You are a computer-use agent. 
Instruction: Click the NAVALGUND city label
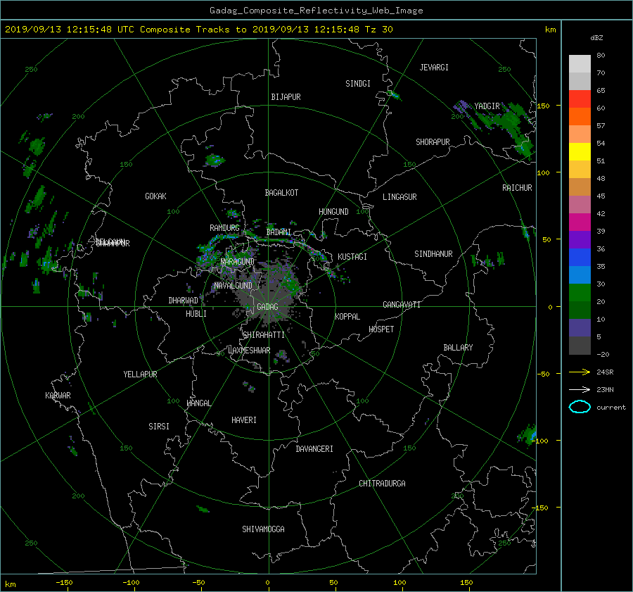click(x=233, y=286)
